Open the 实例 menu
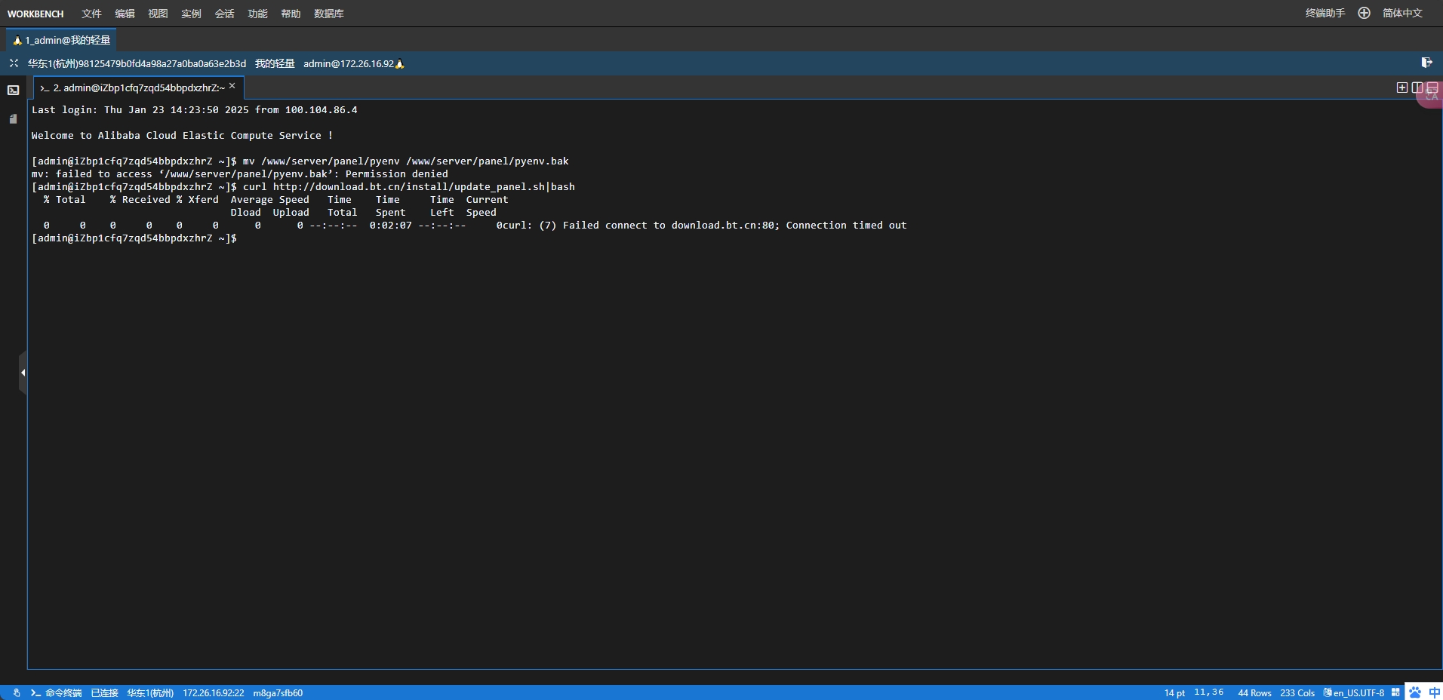The width and height of the screenshot is (1443, 700). [191, 14]
